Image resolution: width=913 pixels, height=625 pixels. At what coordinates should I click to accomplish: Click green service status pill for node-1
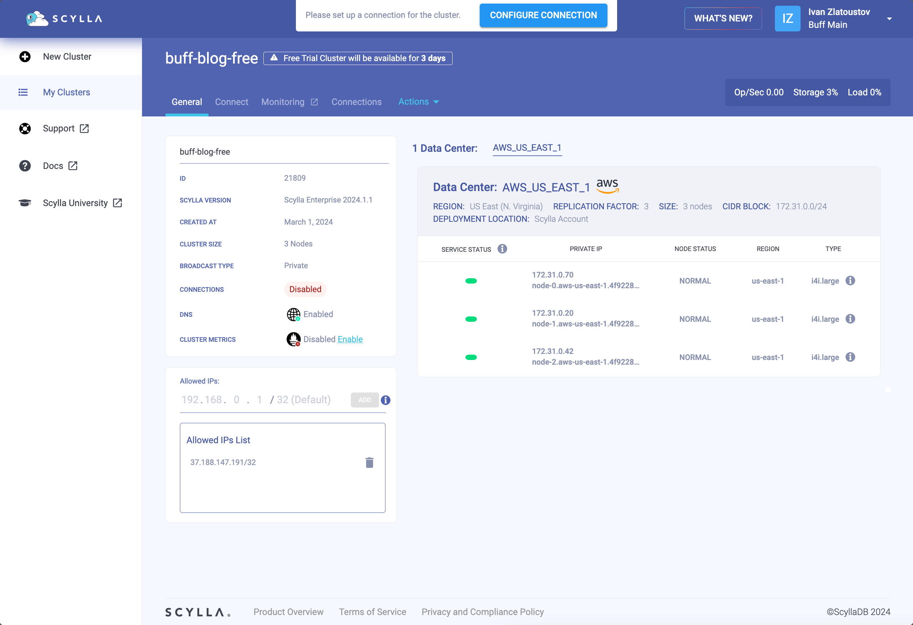471,319
